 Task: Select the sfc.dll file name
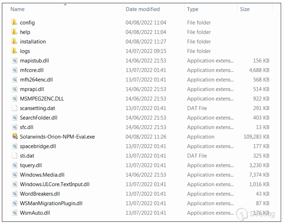click(27, 127)
